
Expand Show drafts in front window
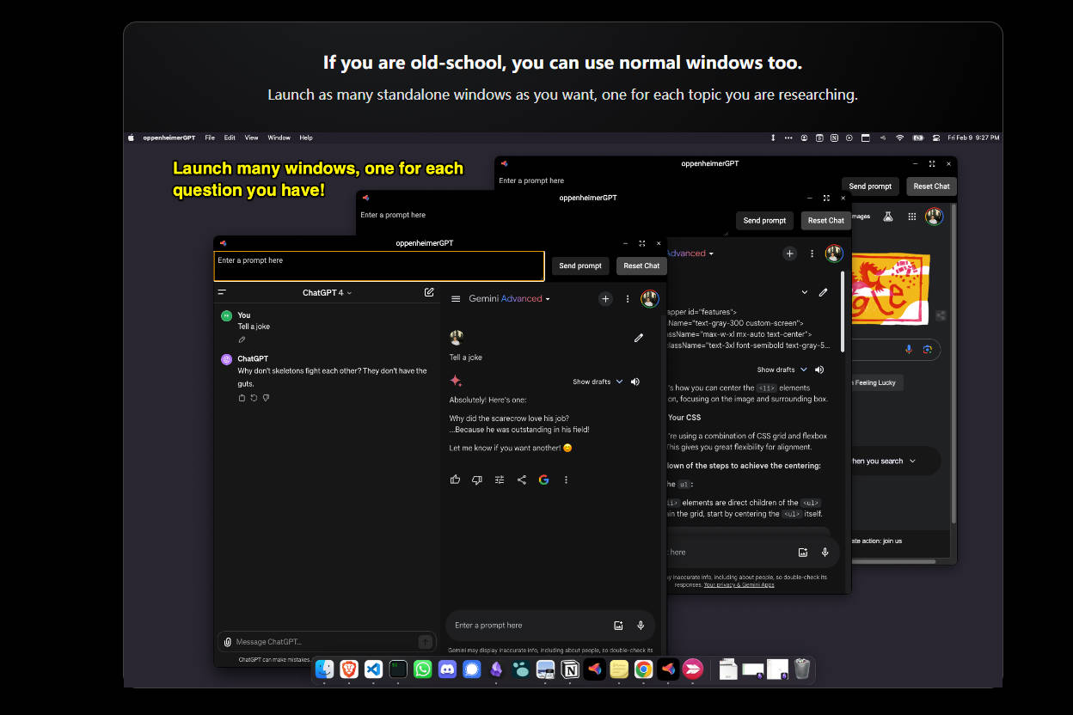[x=598, y=382]
